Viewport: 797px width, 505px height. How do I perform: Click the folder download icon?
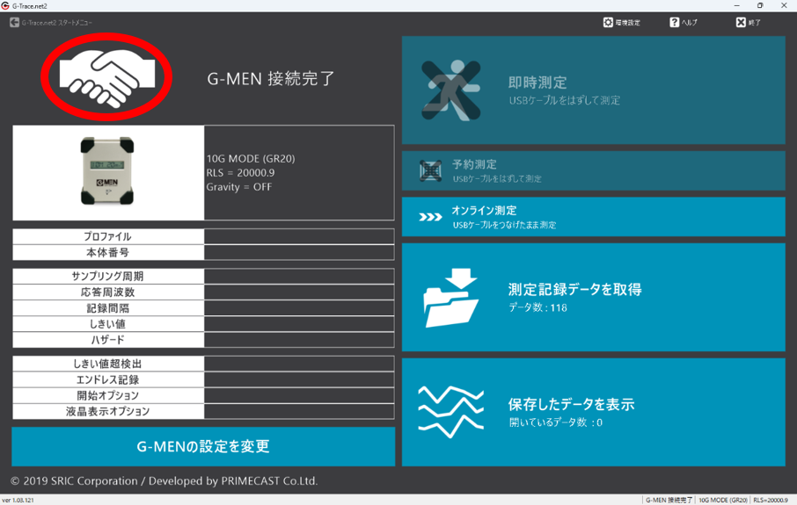(451, 298)
